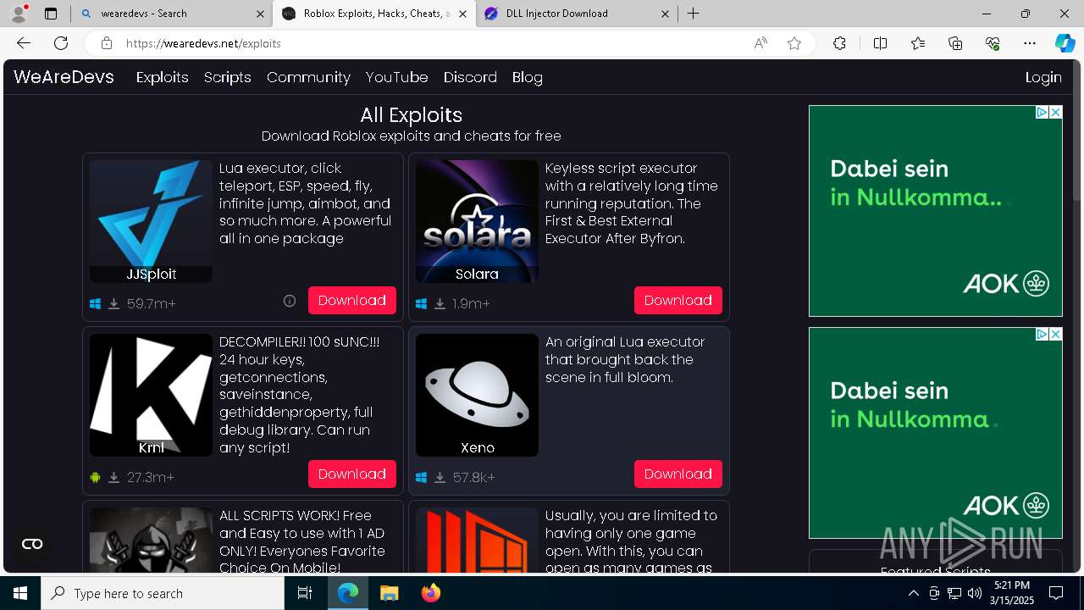
Task: Open Blog in site navigation
Action: click(x=527, y=77)
